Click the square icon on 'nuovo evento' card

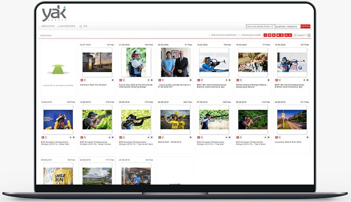click(190, 80)
